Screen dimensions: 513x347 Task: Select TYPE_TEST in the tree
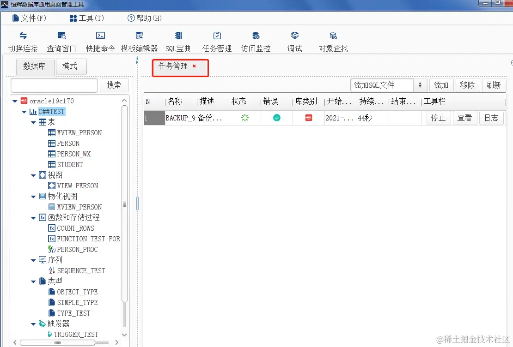73,313
